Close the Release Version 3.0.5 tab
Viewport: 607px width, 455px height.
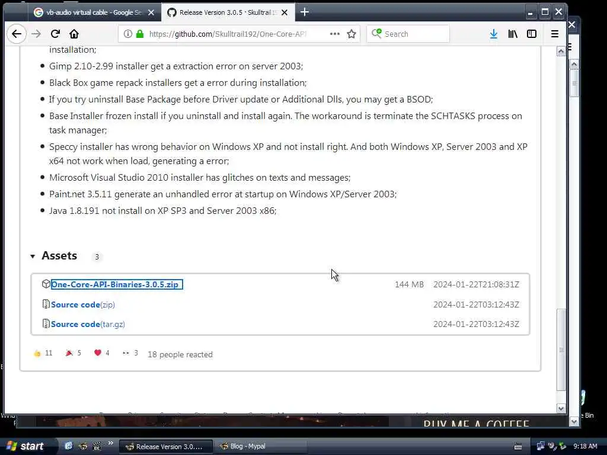point(285,13)
